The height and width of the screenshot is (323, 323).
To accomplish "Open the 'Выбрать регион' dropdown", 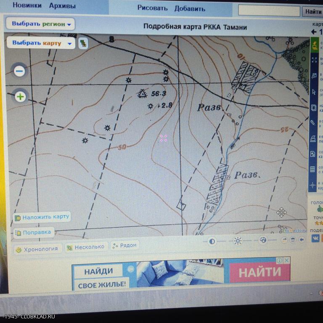I will click(40, 24).
